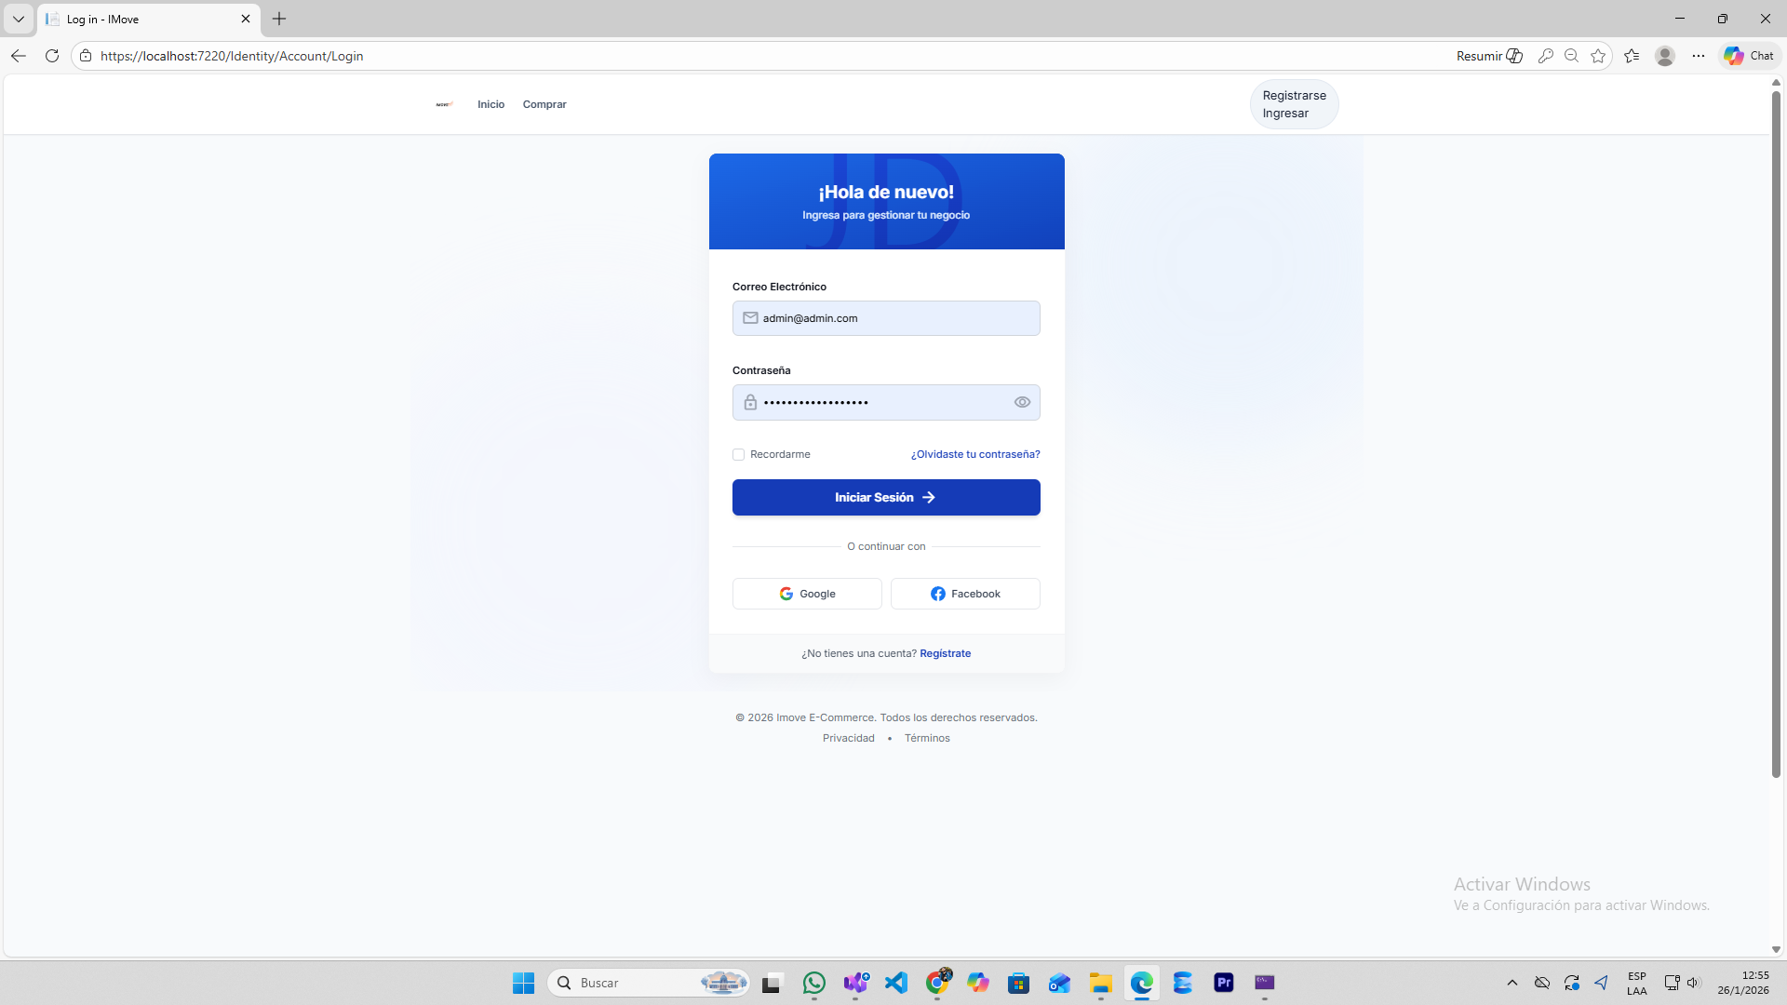Click the browser zoom magnifier icon
The width and height of the screenshot is (1787, 1005).
[1571, 56]
